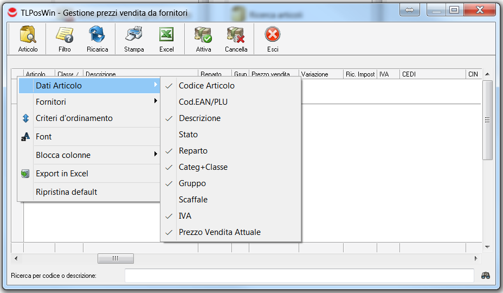
Task: Toggle Prezzo Vendita Attuale column
Action: point(231,232)
